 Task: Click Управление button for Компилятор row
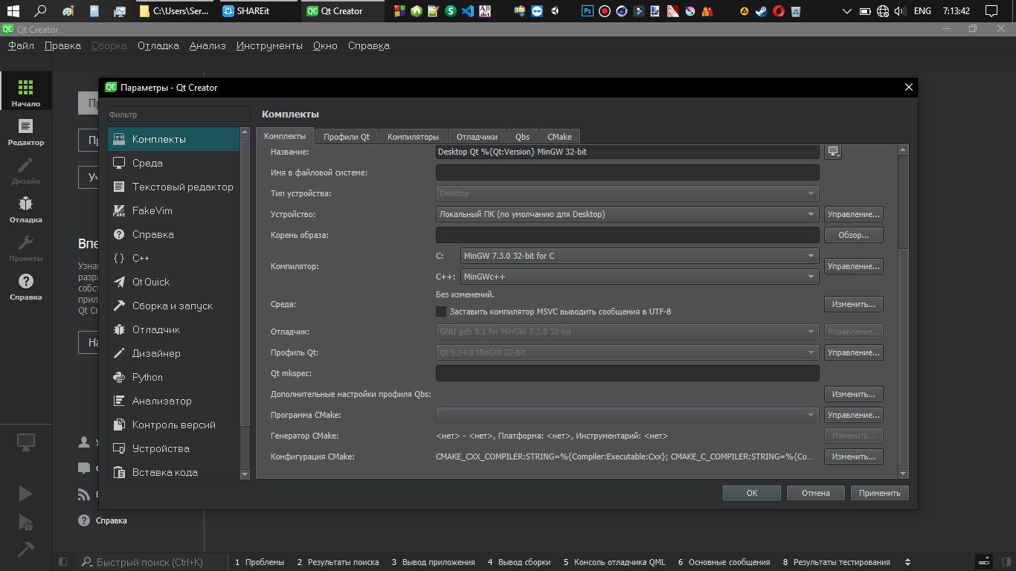point(853,266)
